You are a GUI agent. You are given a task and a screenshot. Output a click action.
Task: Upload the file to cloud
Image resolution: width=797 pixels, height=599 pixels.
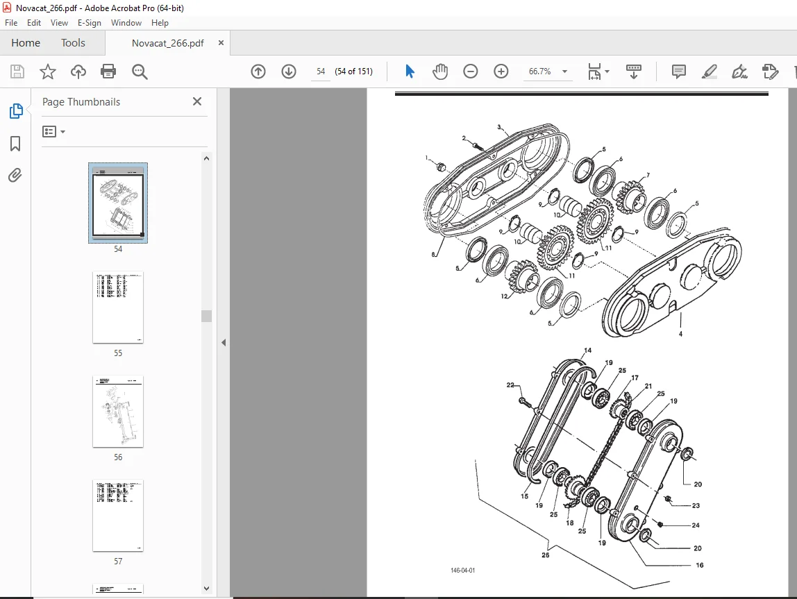pyautogui.click(x=78, y=71)
